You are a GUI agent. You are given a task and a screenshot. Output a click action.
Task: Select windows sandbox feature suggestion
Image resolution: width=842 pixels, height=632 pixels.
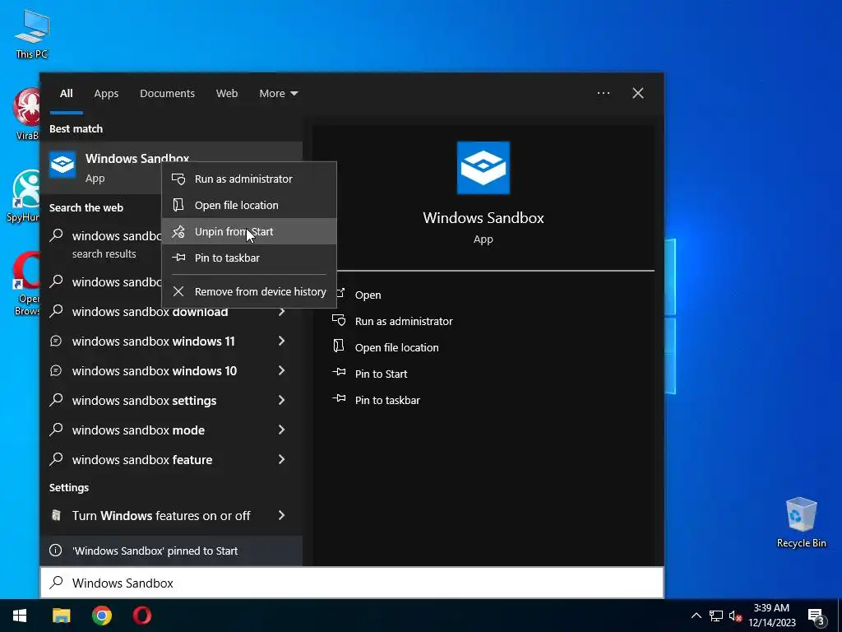141,459
